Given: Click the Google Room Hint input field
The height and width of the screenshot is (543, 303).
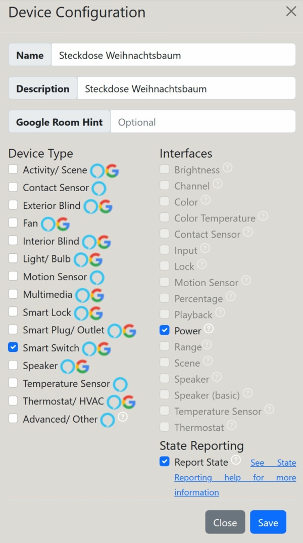Looking at the screenshot, I should click(202, 121).
